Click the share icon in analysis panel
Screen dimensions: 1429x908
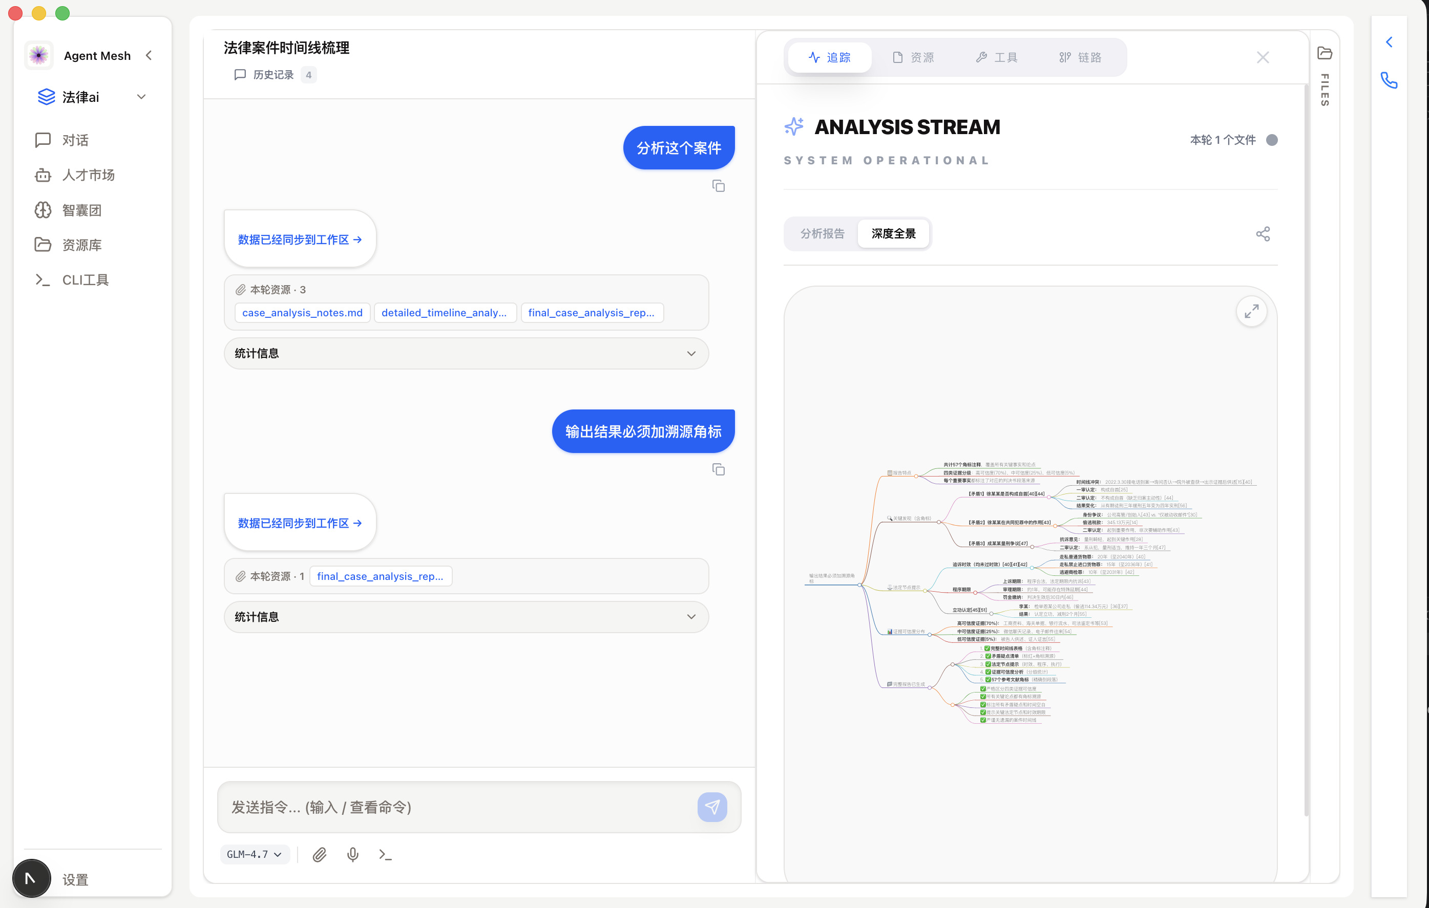pos(1263,234)
